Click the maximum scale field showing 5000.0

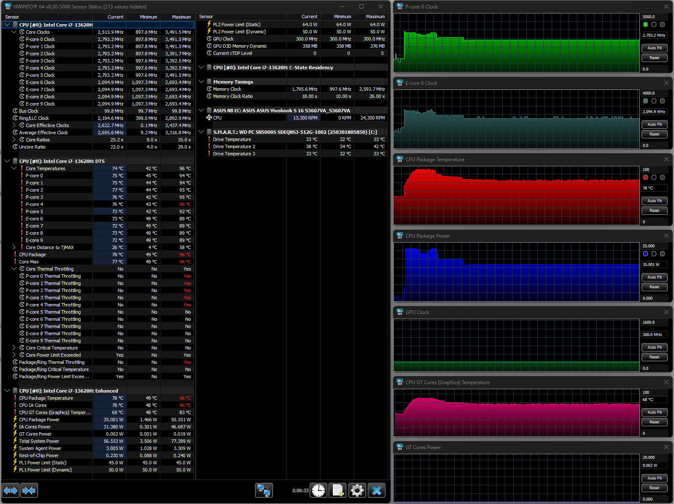(x=654, y=17)
